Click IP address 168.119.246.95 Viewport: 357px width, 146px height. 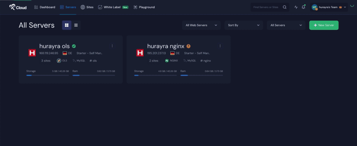(49, 53)
